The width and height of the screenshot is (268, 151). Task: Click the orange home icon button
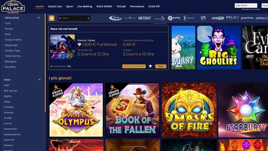52,18
